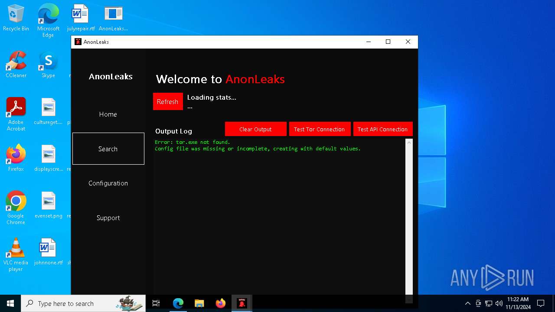Open the notification center icon
555x312 pixels.
tap(541, 303)
